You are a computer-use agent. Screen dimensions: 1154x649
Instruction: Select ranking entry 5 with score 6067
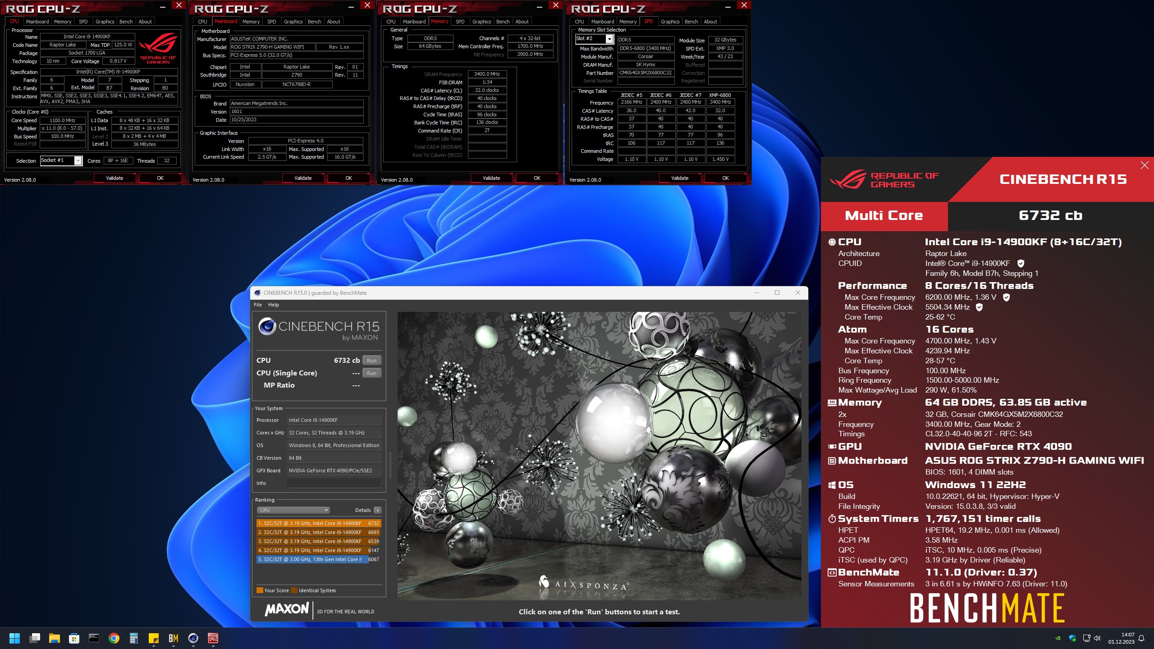point(319,559)
